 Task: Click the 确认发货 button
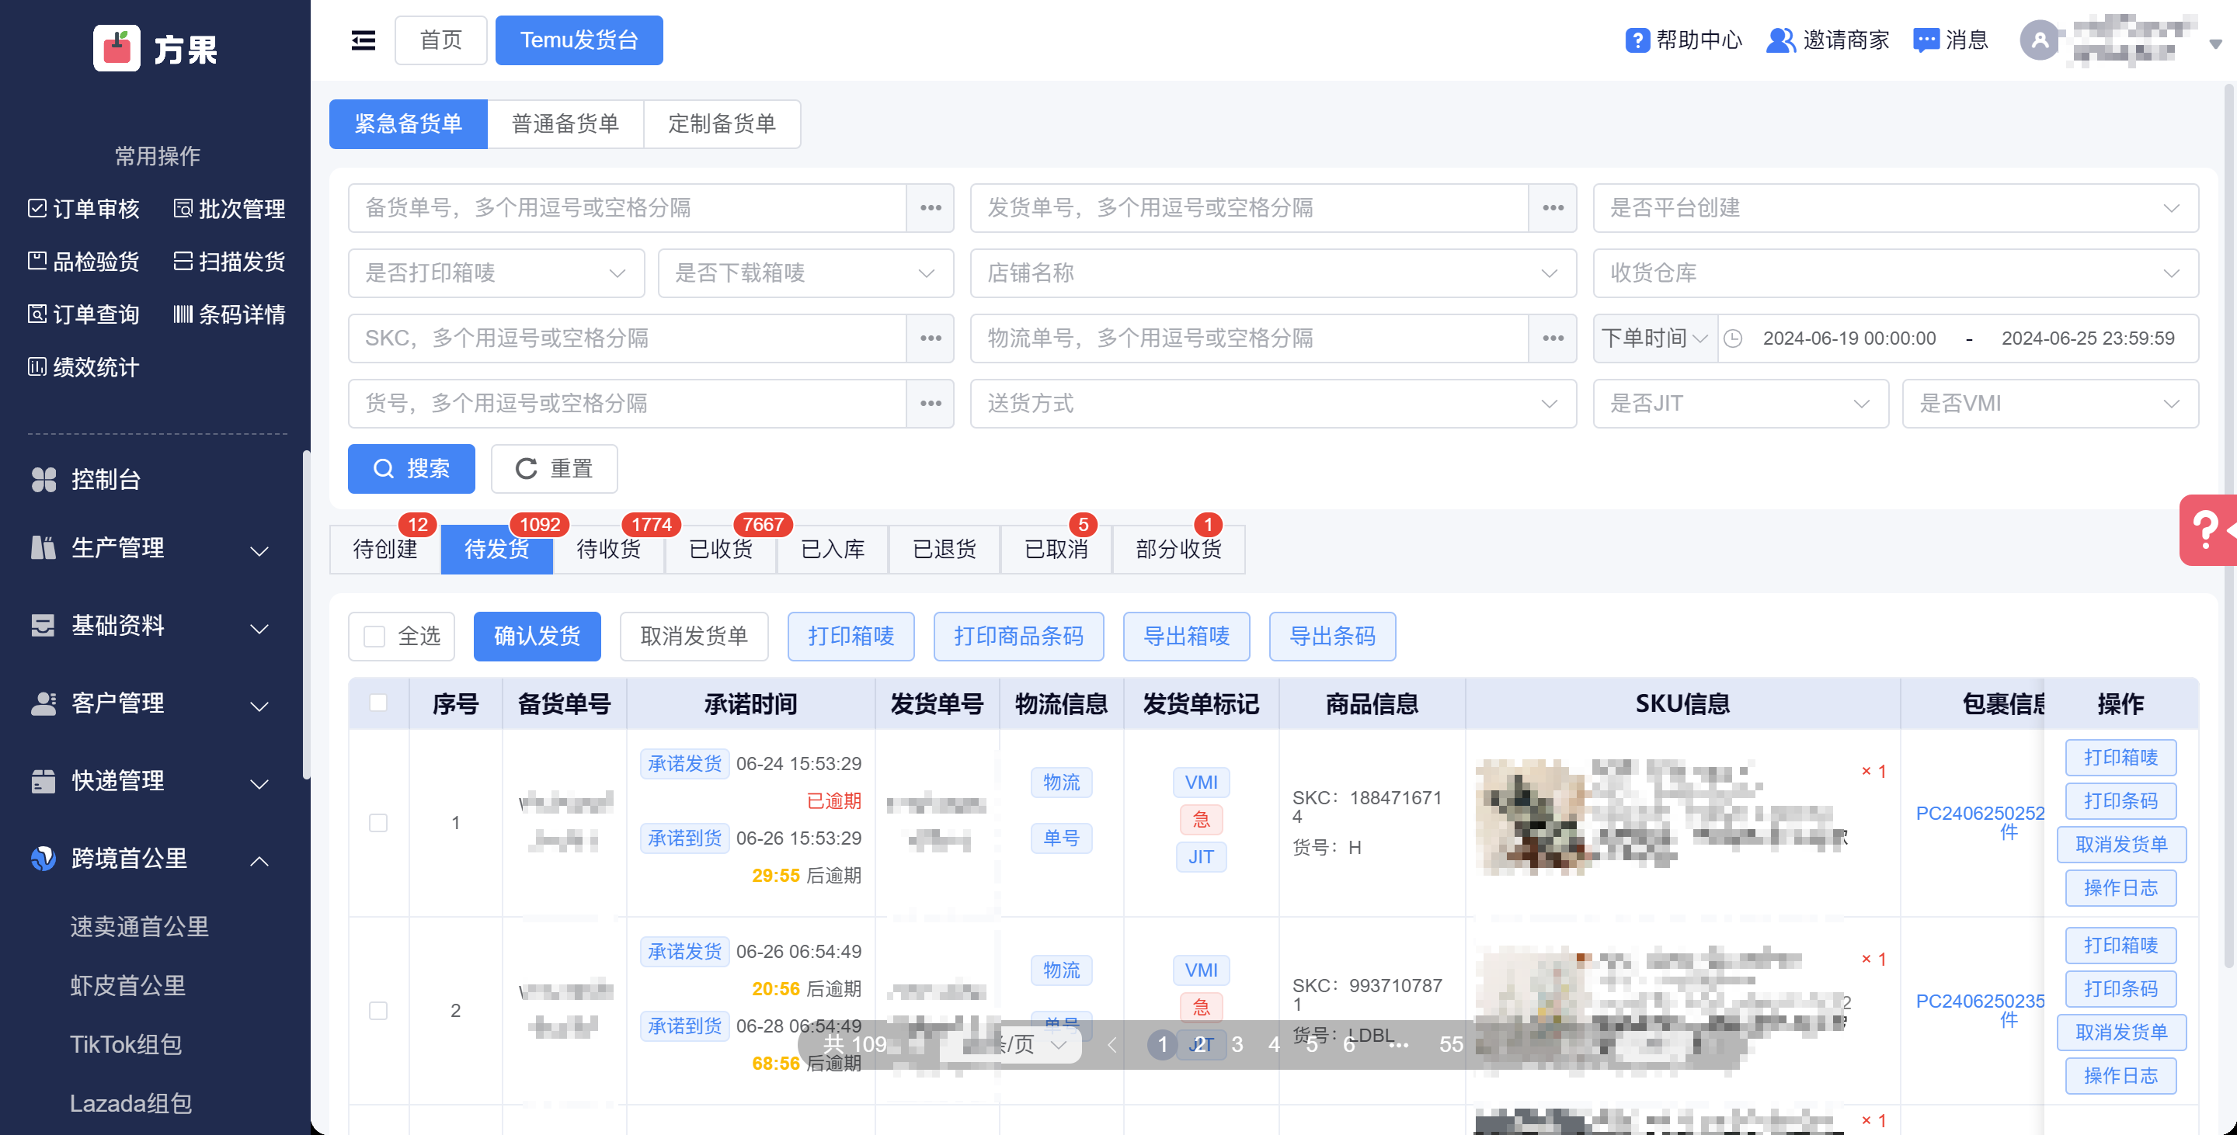[x=537, y=636]
